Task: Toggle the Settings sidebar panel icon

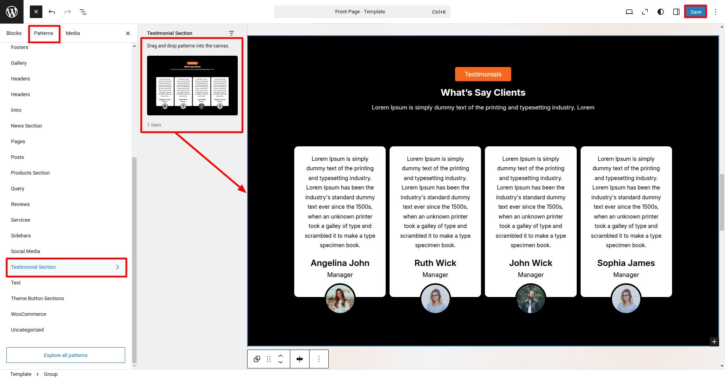Action: tap(676, 12)
